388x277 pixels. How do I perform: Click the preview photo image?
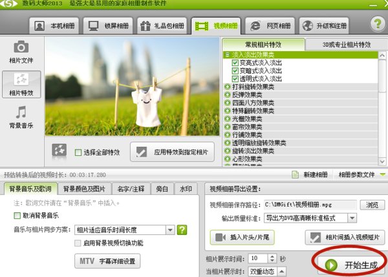(132, 87)
